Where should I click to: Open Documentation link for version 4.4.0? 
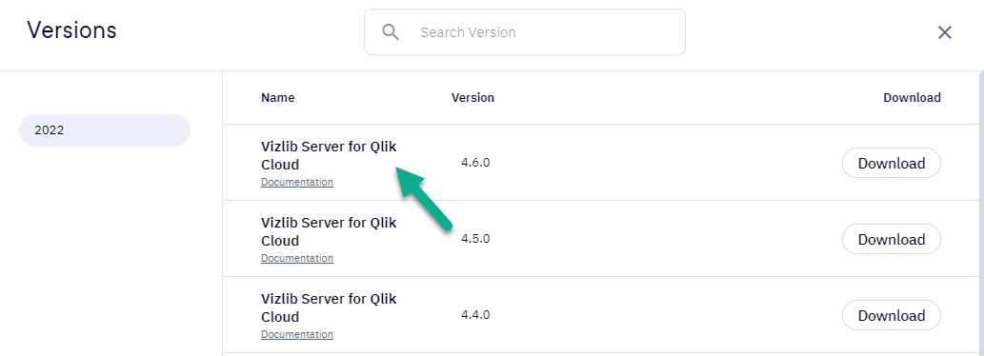pos(297,334)
